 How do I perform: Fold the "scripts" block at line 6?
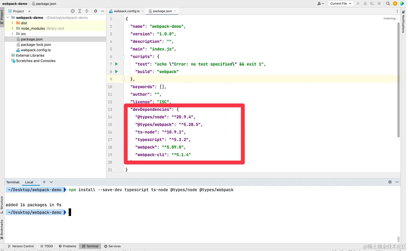124,57
